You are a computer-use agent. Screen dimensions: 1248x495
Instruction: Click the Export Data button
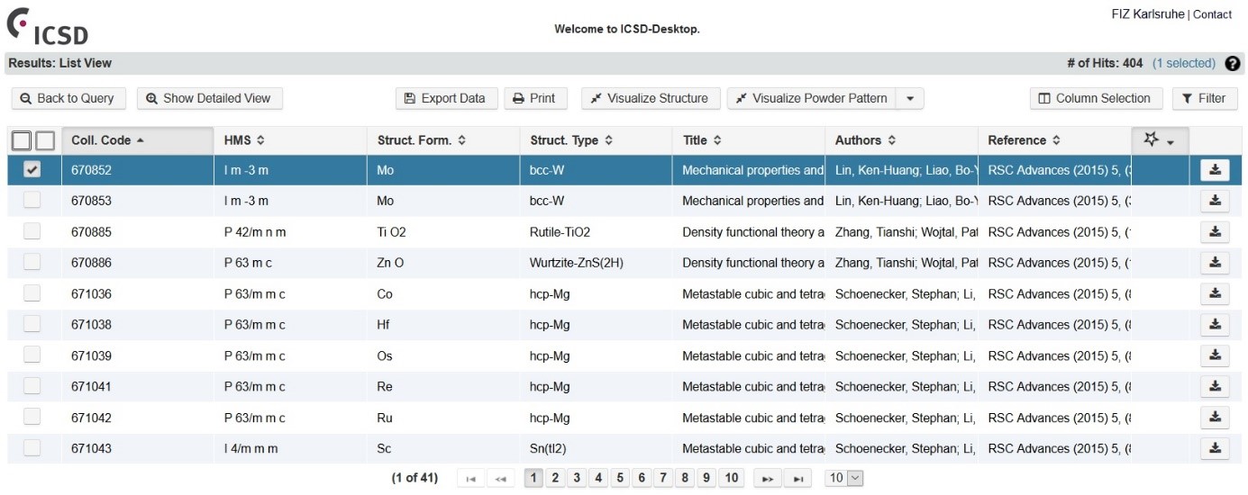pyautogui.click(x=446, y=99)
